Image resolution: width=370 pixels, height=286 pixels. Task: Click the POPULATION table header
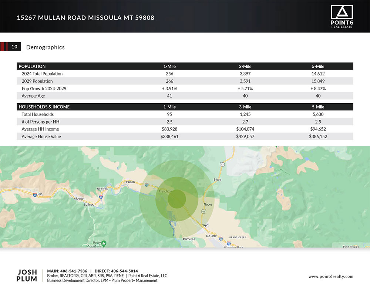[x=32, y=66]
